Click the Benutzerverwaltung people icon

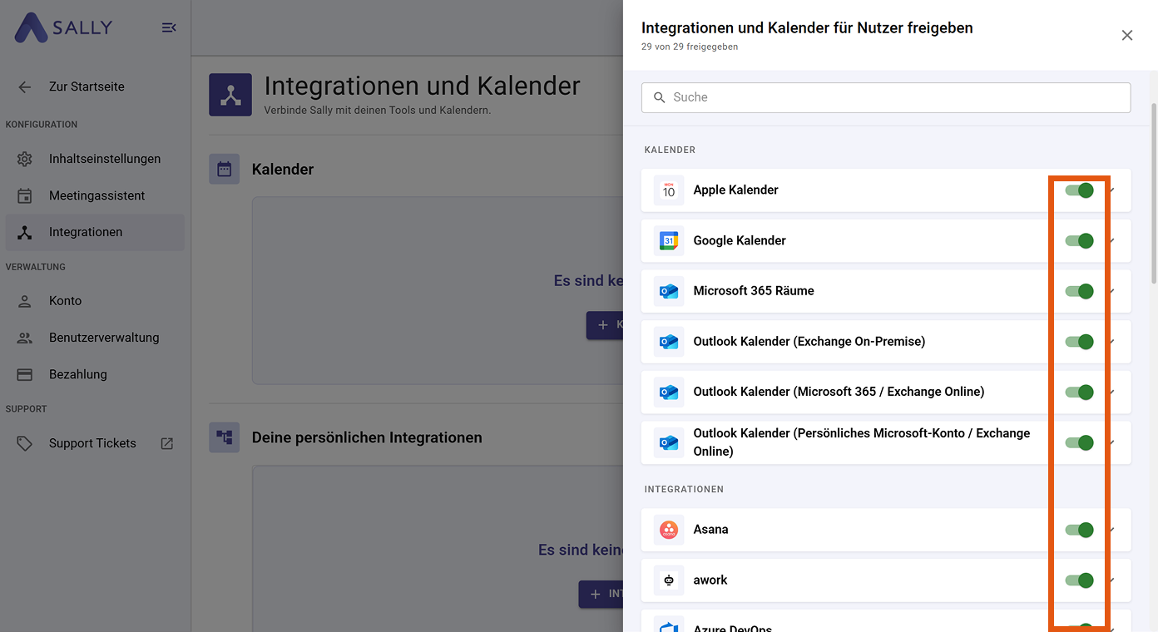(x=25, y=338)
